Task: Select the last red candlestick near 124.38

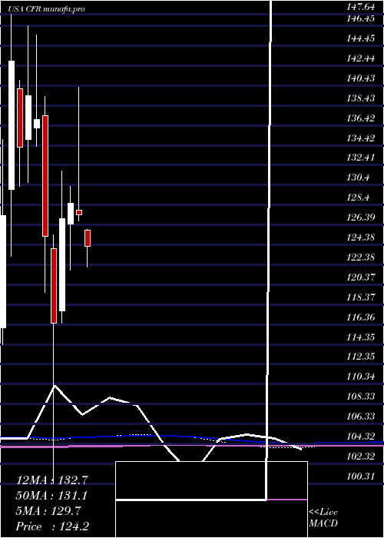Action: [88, 238]
